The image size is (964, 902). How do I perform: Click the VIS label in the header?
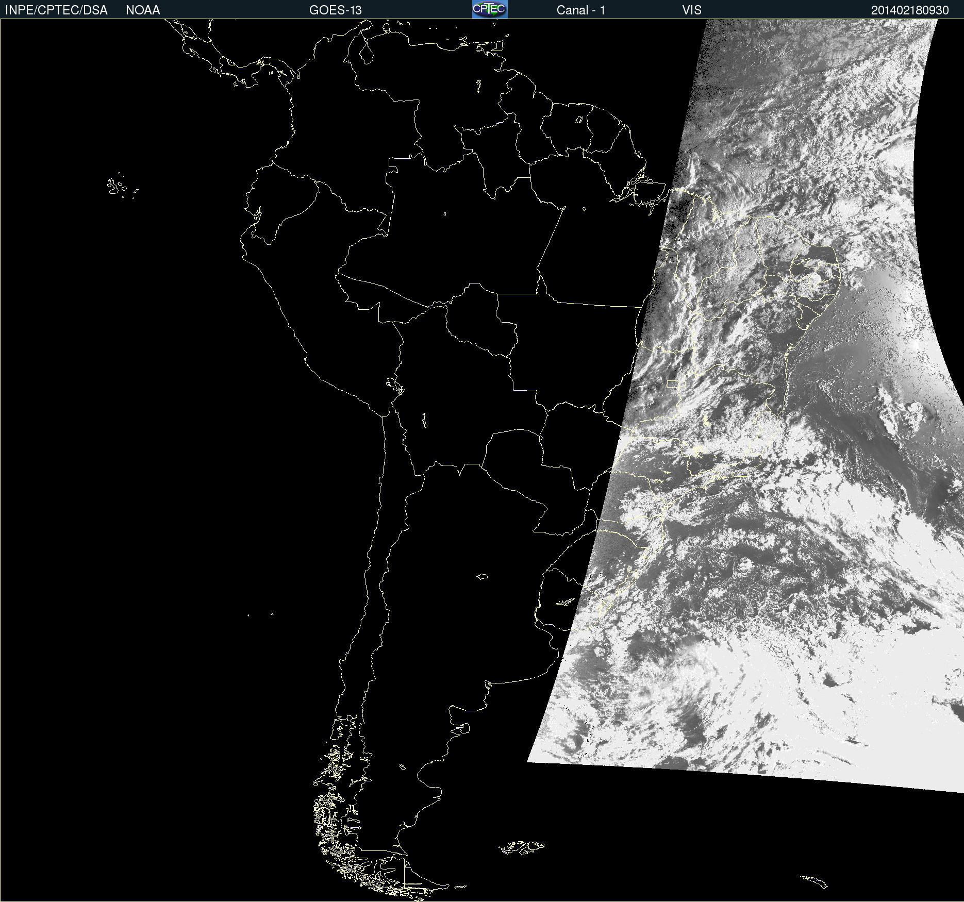tap(692, 10)
